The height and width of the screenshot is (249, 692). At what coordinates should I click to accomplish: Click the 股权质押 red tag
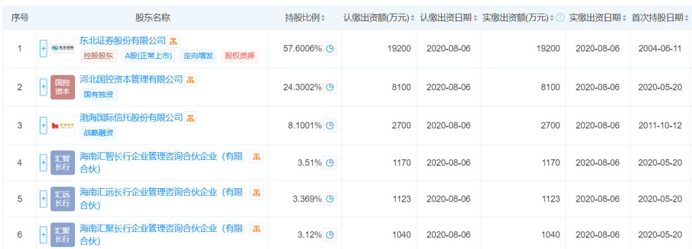(240, 56)
